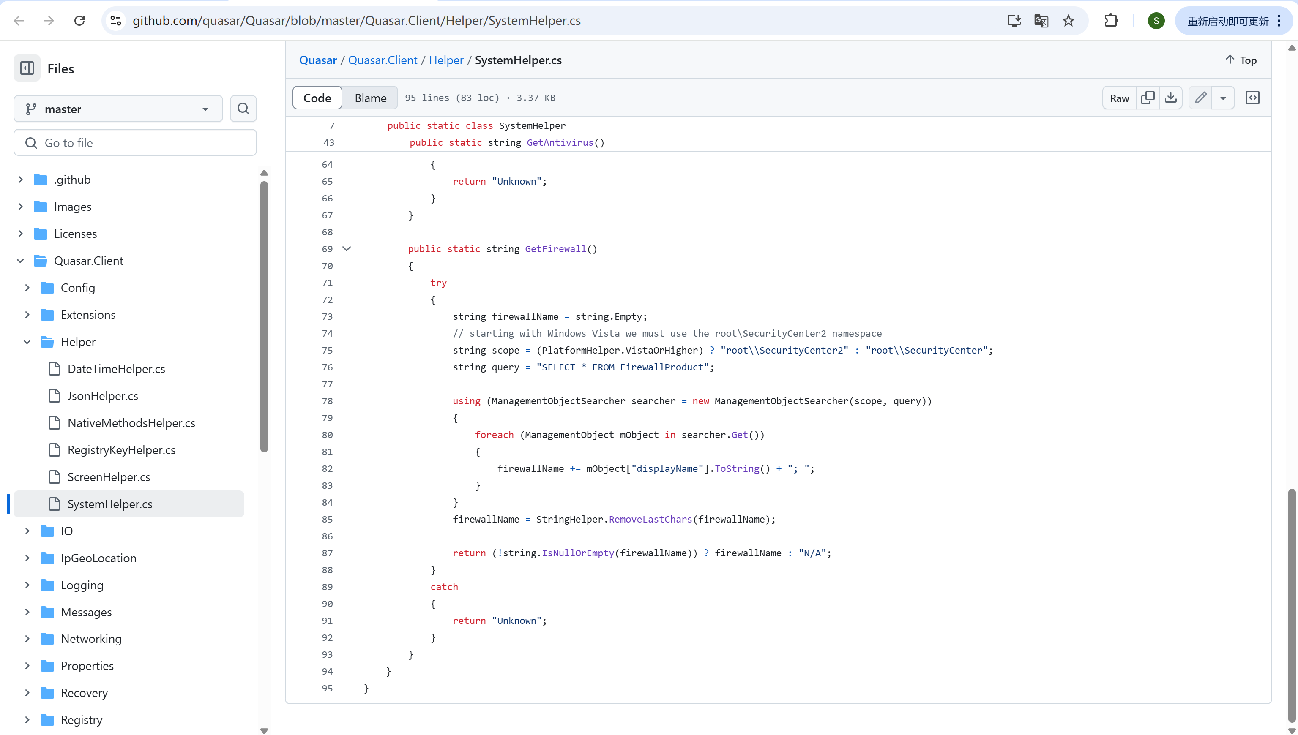The height and width of the screenshot is (735, 1298).
Task: Open the symbols panel icon
Action: point(1252,98)
